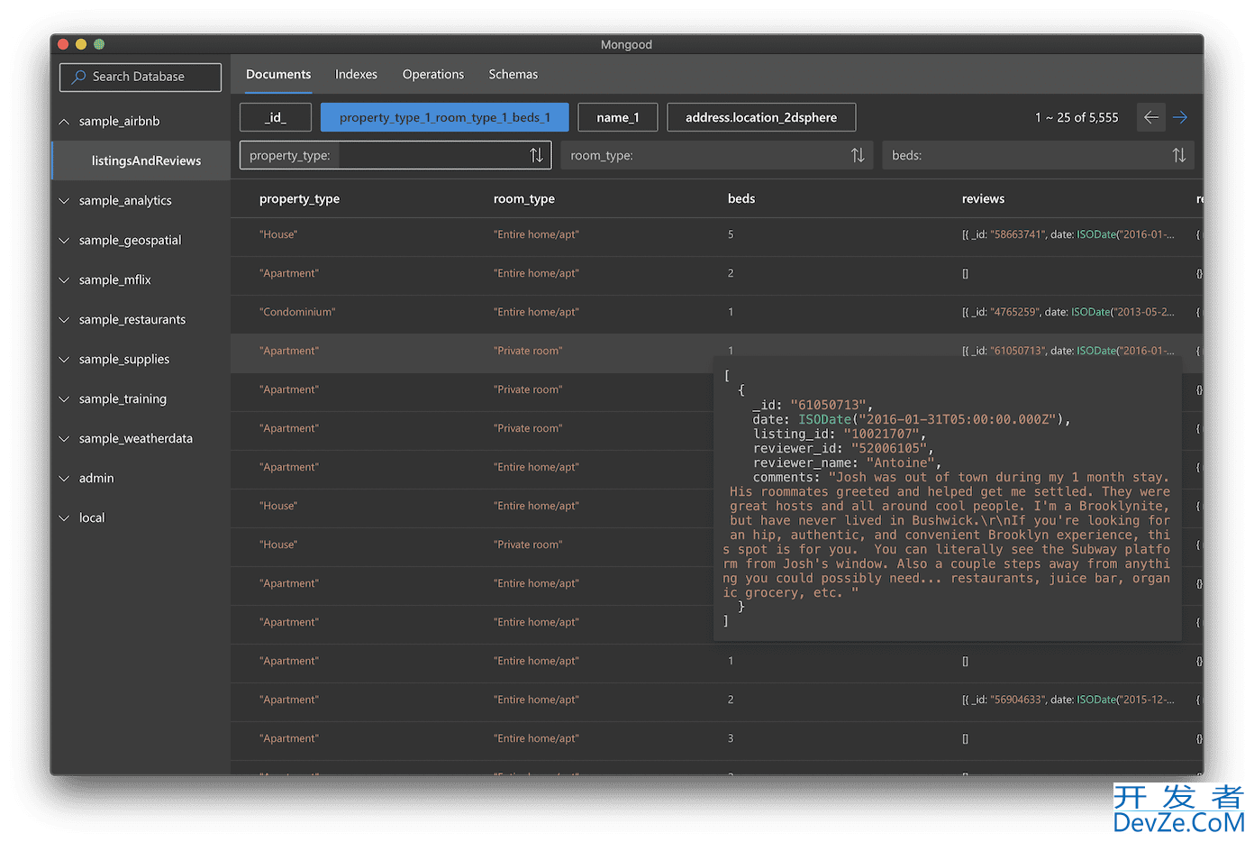Image resolution: width=1254 pixels, height=842 pixels.
Task: Click the beds filter input
Action: (x=1038, y=155)
